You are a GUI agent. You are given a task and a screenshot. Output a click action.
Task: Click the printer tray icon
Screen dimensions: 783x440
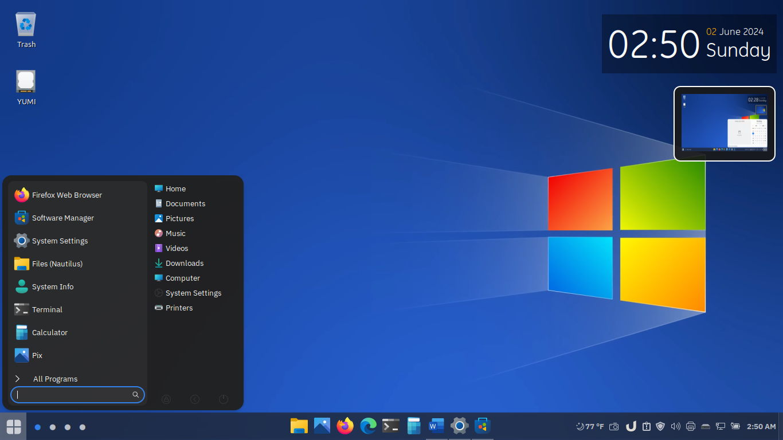[x=691, y=427]
